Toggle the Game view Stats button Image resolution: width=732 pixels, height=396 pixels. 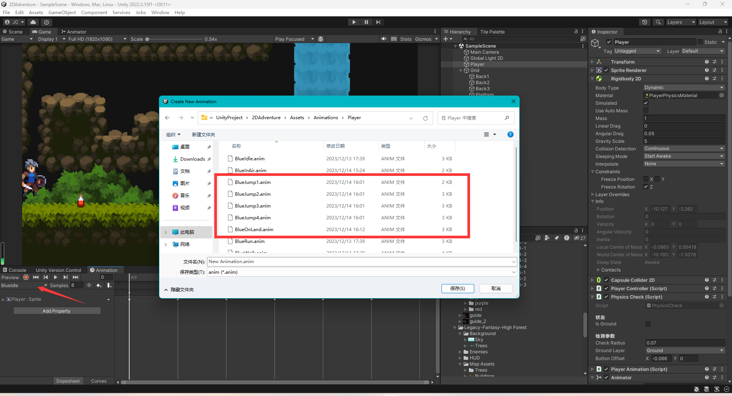406,39
